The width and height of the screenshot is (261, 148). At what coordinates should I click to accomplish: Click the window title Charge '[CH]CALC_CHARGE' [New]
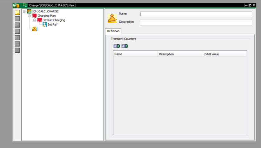pos(52,5)
